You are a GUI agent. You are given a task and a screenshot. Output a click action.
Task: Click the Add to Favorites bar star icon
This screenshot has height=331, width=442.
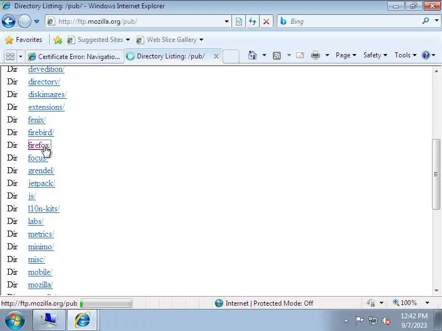(58, 40)
